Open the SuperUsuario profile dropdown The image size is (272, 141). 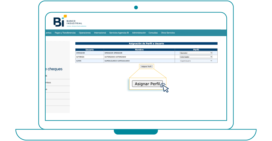point(196,61)
